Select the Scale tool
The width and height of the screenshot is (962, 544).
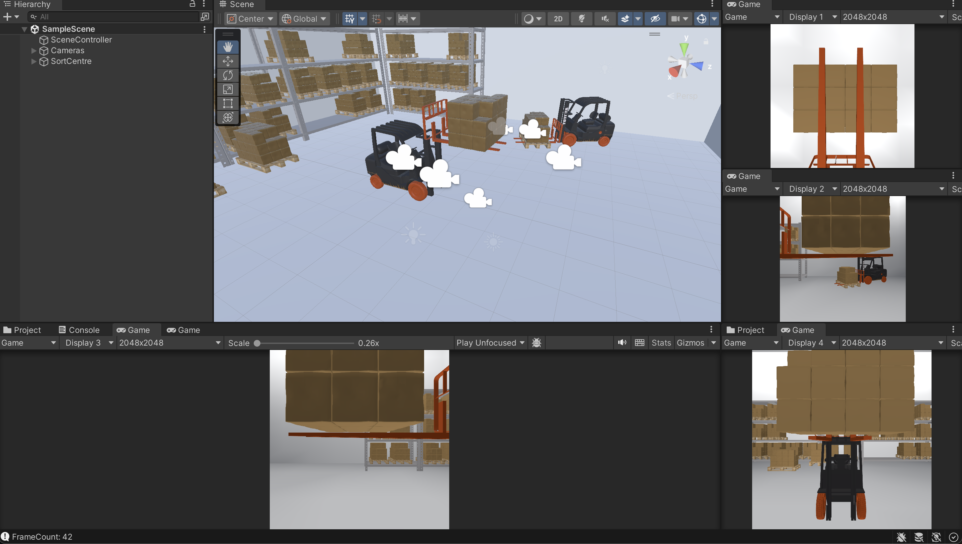pos(228,89)
